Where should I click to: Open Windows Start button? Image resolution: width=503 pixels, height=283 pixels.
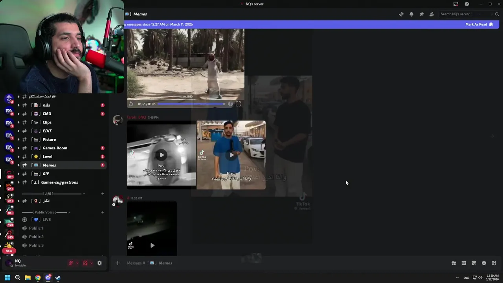click(7, 277)
